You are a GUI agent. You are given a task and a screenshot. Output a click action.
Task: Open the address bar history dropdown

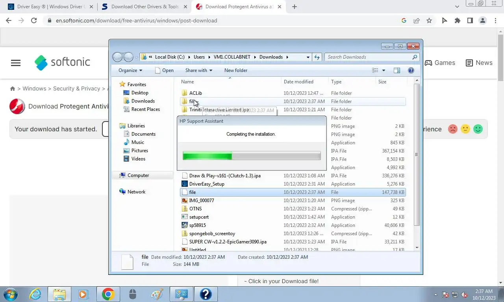coord(308,57)
